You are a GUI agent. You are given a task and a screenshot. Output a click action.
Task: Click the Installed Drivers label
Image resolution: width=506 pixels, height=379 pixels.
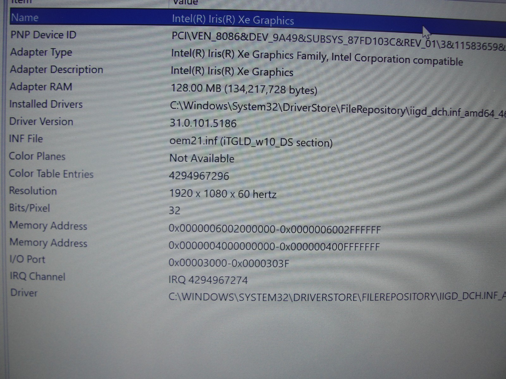pyautogui.click(x=46, y=104)
